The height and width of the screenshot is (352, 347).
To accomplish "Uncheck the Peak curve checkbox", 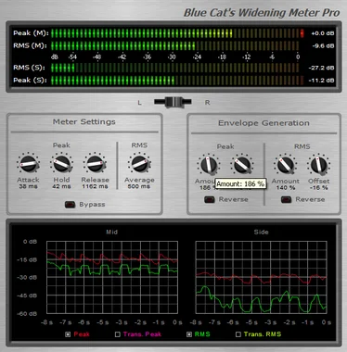I will point(68,334).
